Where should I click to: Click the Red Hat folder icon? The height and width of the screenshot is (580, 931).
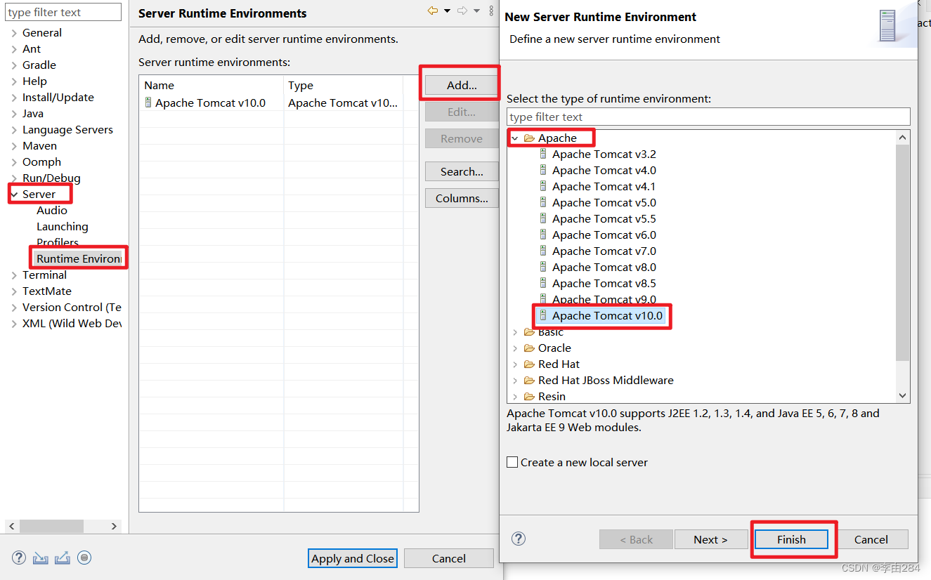point(529,364)
